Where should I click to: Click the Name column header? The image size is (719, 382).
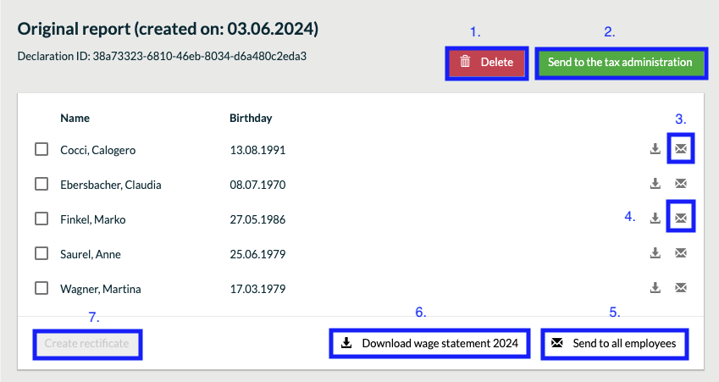[75, 119]
